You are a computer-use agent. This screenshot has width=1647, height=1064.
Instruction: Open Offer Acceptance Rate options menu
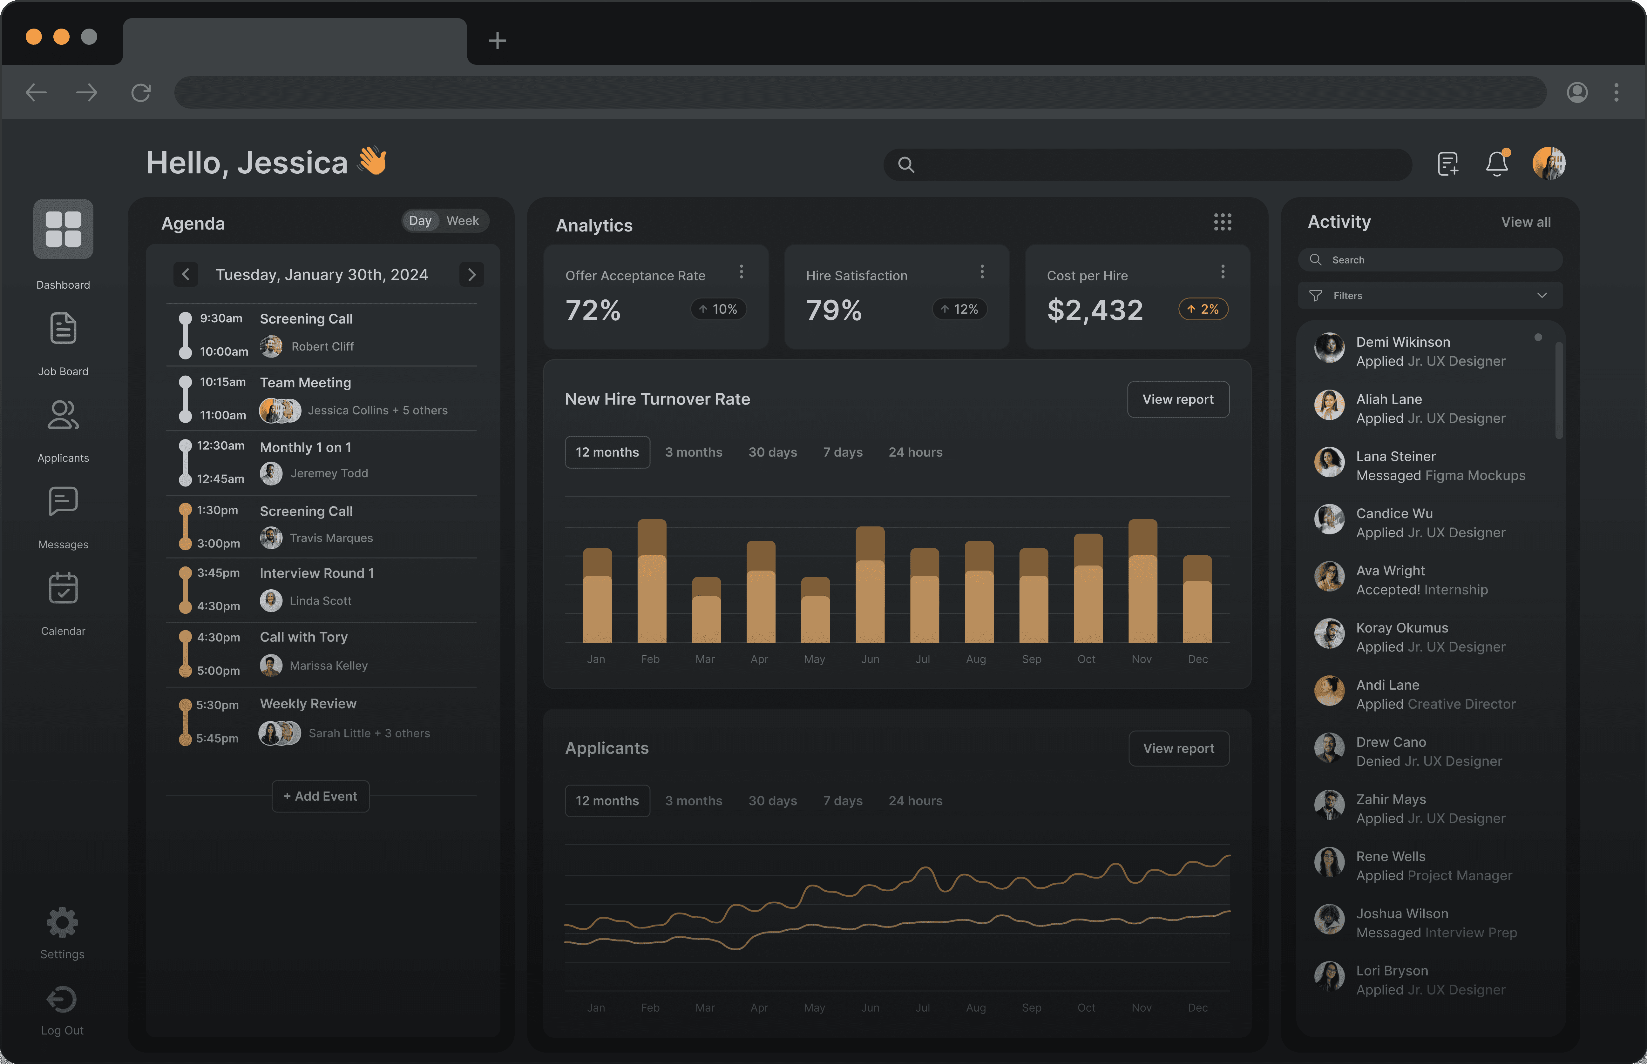[741, 271]
